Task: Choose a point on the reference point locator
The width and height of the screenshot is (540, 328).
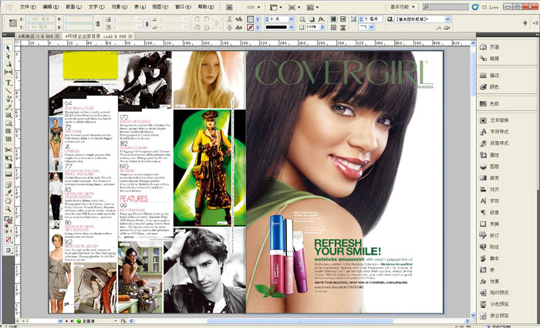Action: (x=13, y=23)
